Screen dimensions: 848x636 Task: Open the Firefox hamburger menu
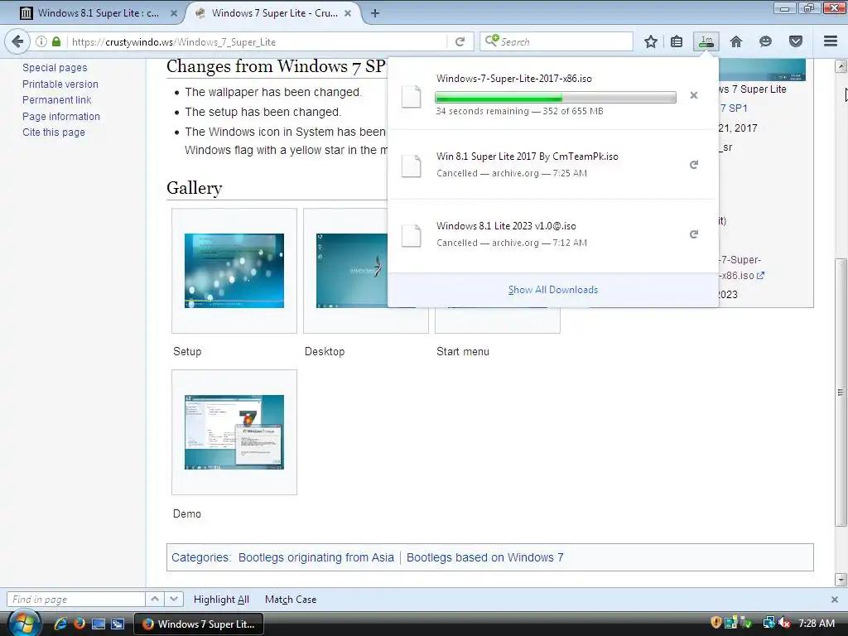[x=831, y=41]
